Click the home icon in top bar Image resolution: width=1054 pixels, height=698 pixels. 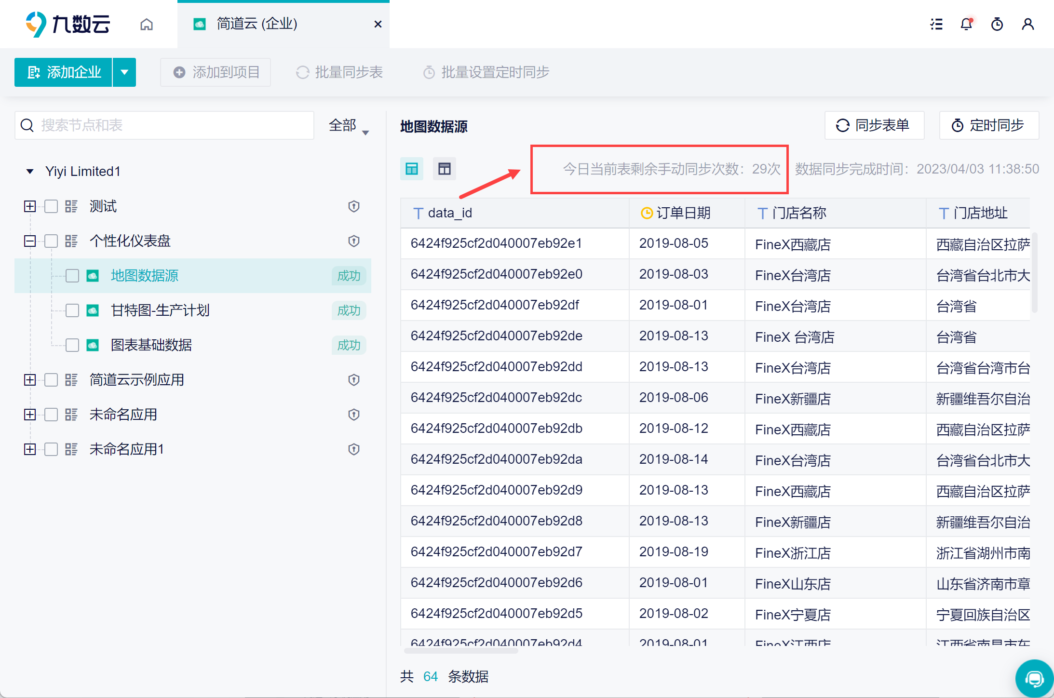tap(147, 24)
